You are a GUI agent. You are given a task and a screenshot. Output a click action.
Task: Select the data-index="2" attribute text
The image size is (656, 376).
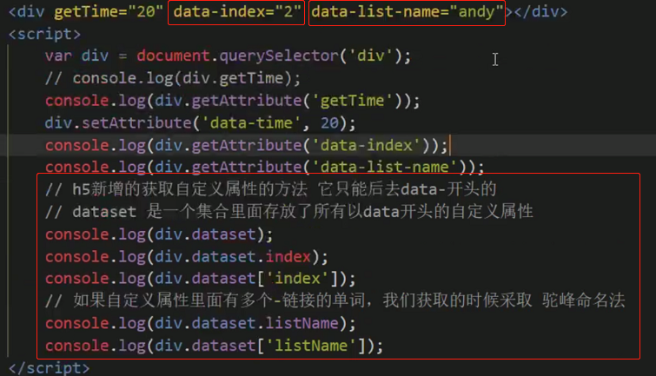pyautogui.click(x=237, y=11)
